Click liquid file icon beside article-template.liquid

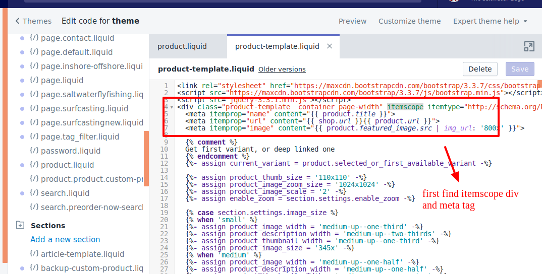point(34,254)
